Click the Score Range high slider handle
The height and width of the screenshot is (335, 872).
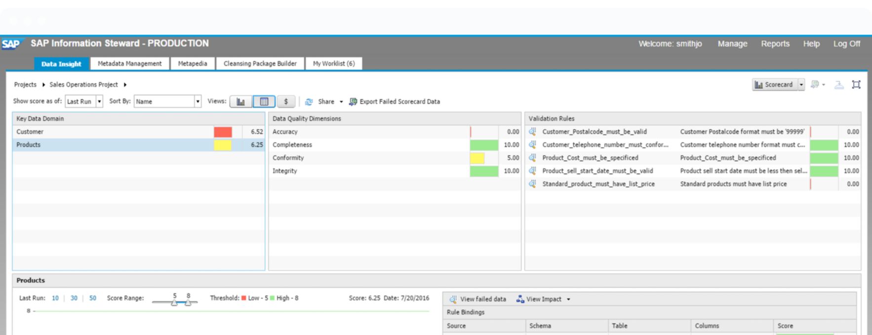pyautogui.click(x=188, y=302)
